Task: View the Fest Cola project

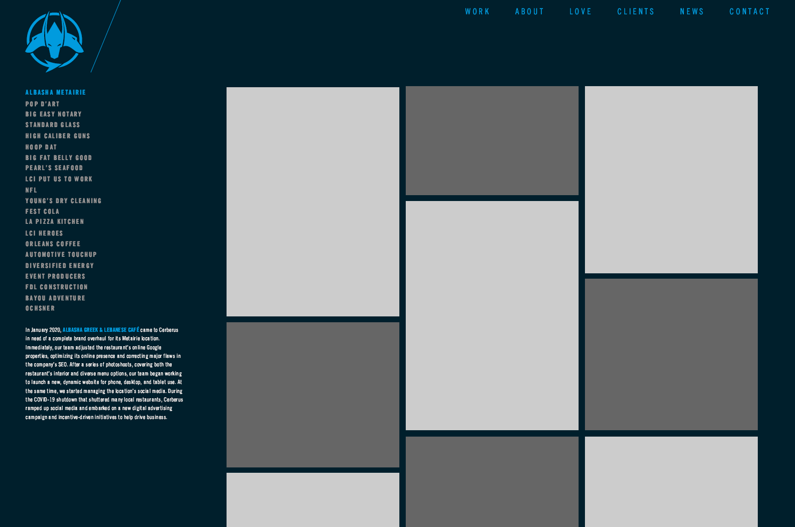Action: pyautogui.click(x=42, y=212)
